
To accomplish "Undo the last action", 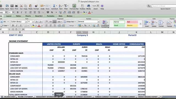I will point(42,6).
